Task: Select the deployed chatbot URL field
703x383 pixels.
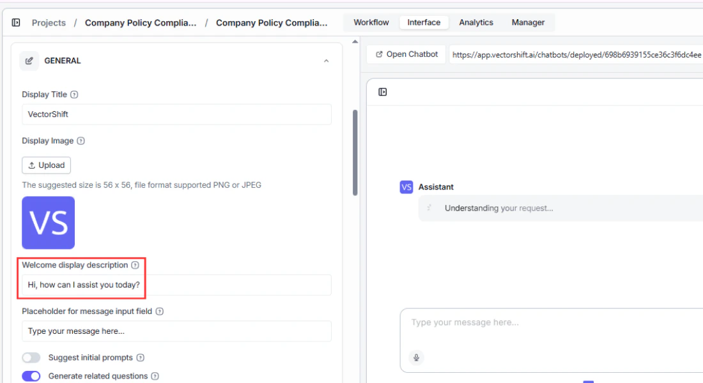Action: tap(575, 54)
